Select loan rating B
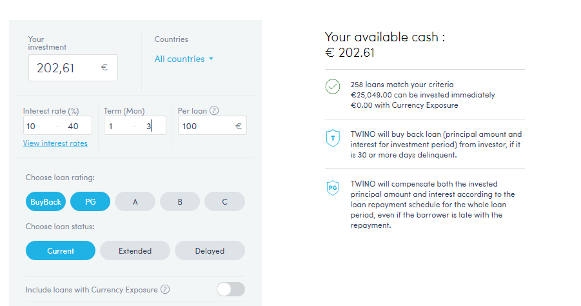 (x=180, y=202)
